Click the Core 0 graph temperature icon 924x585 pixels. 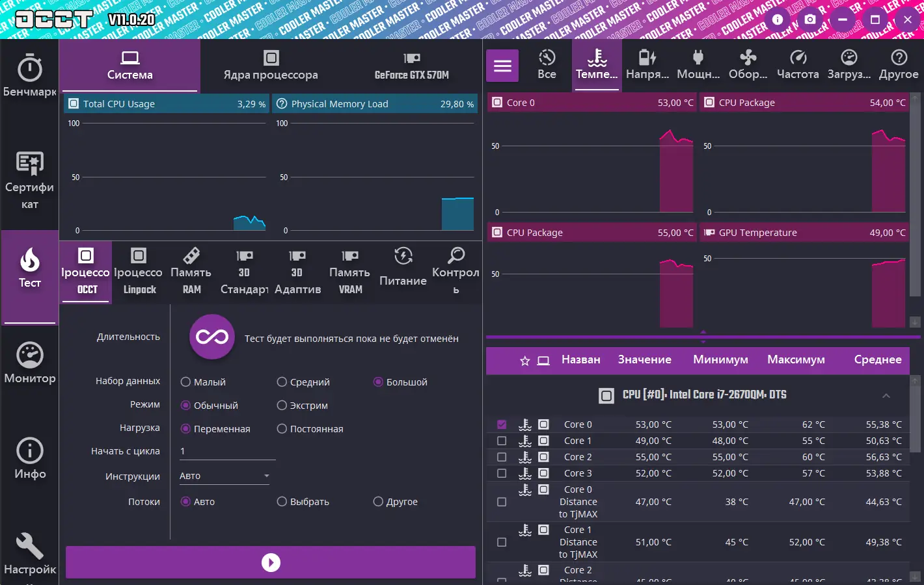497,103
